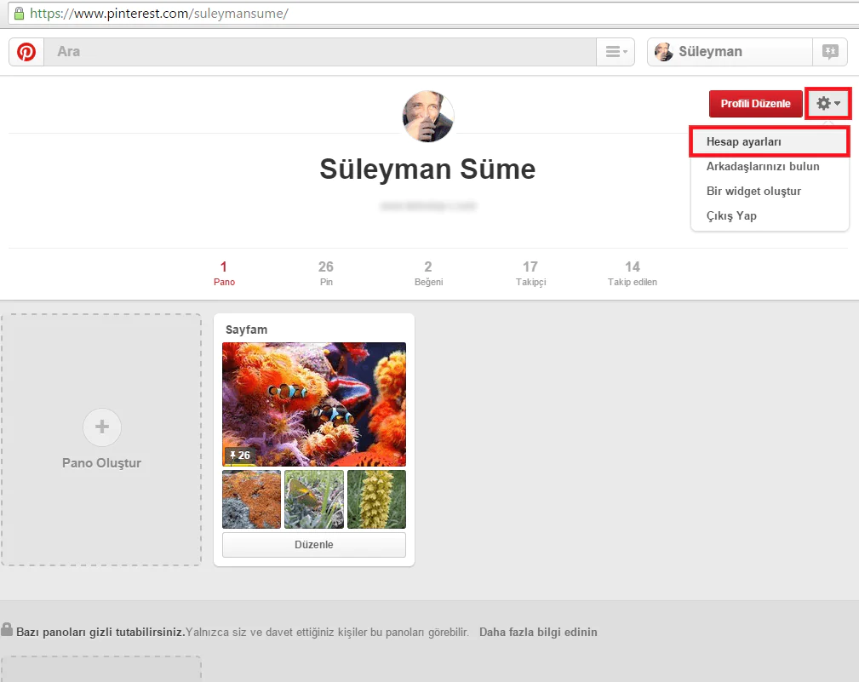Click the butterfly on grass thumbnail
Screen dimensions: 859x682
pyautogui.click(x=314, y=499)
